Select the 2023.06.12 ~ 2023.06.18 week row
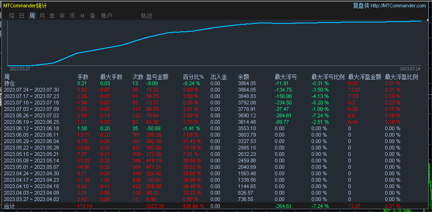This screenshot has width=432, height=212. pos(31,128)
